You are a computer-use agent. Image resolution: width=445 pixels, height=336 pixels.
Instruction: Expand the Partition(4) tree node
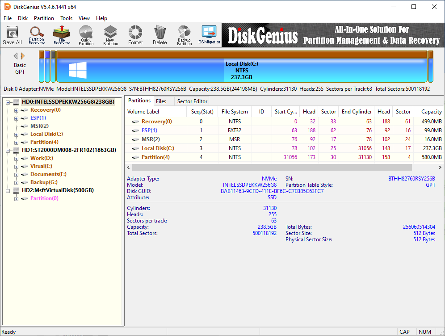point(16,142)
